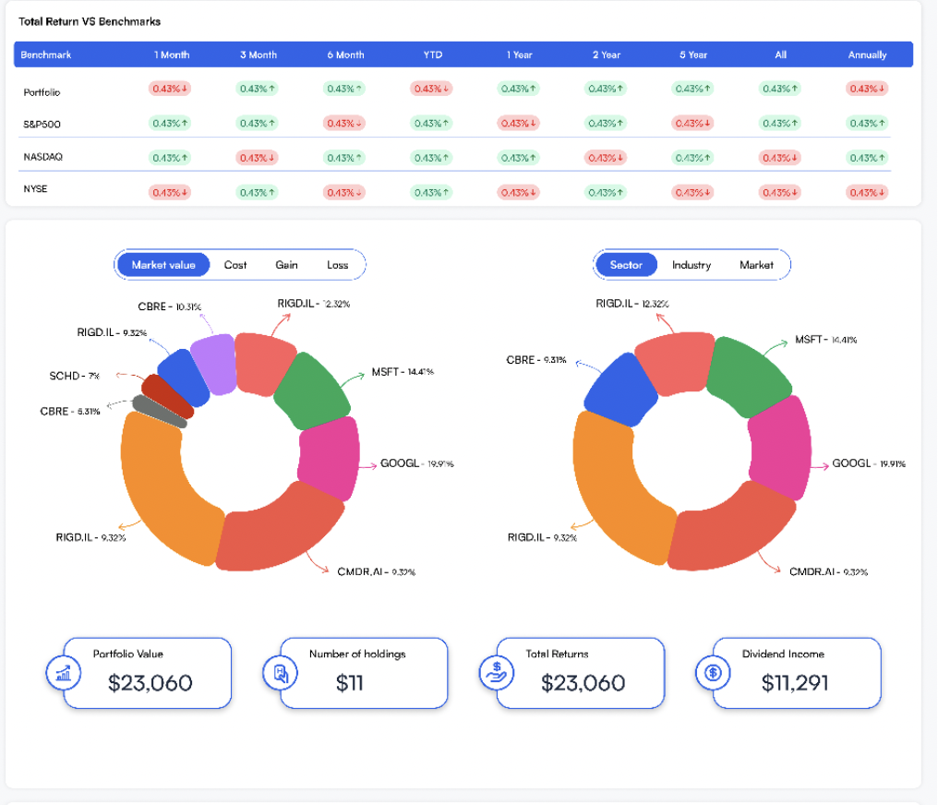Click the 1 Year column header
This screenshot has width=938, height=805.
[x=519, y=55]
